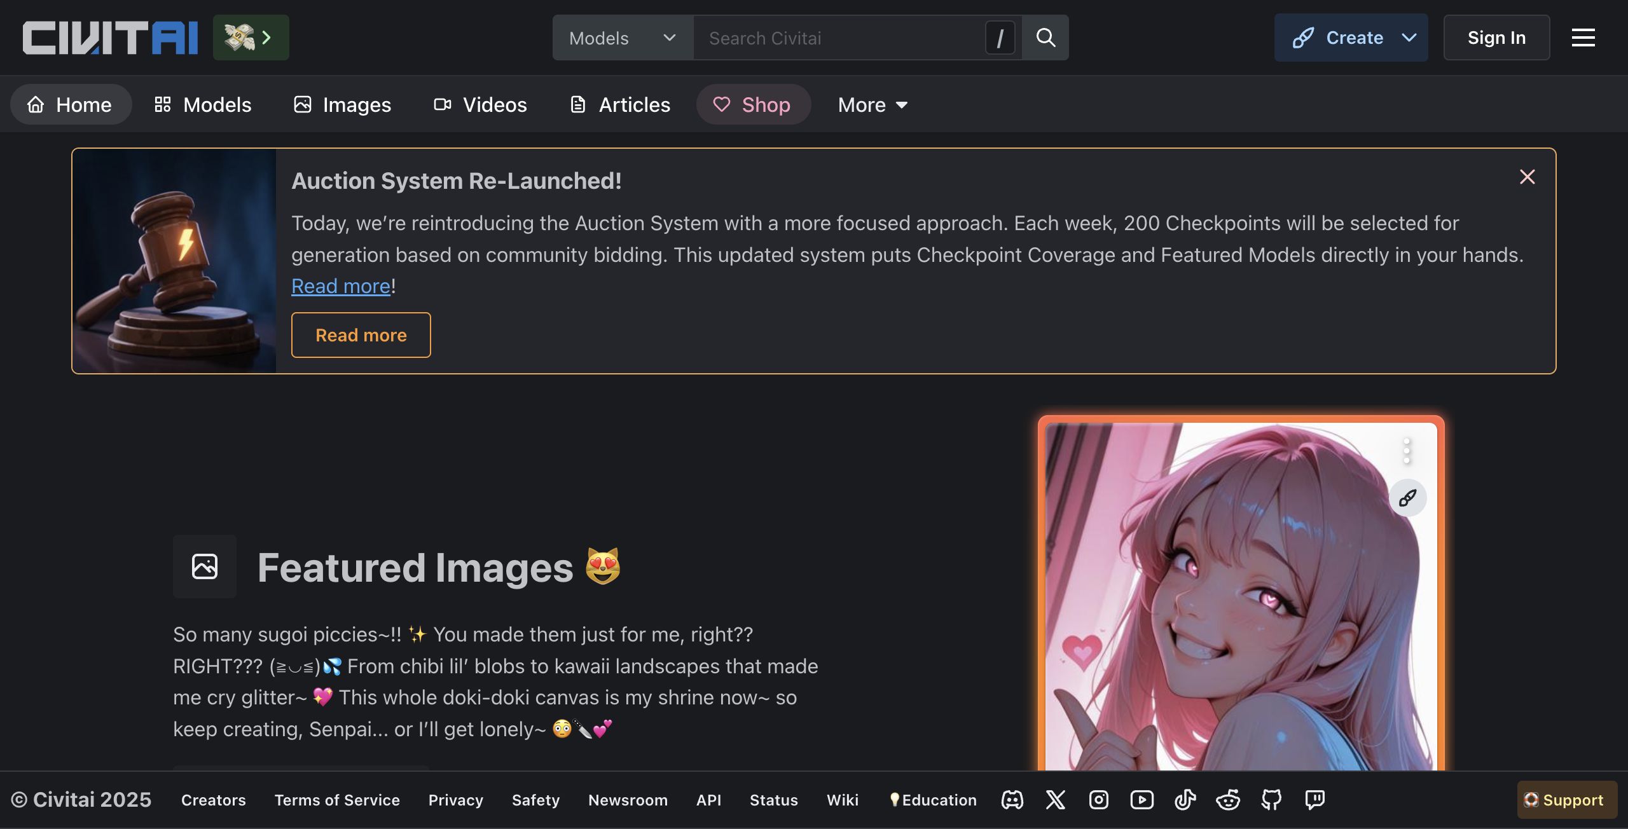
Task: Click the GitHub footer icon
Action: tap(1271, 800)
